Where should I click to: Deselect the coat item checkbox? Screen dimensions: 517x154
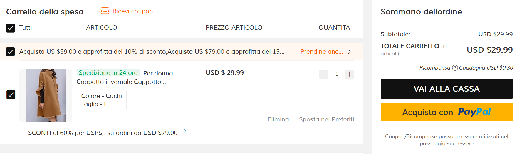[x=11, y=95]
